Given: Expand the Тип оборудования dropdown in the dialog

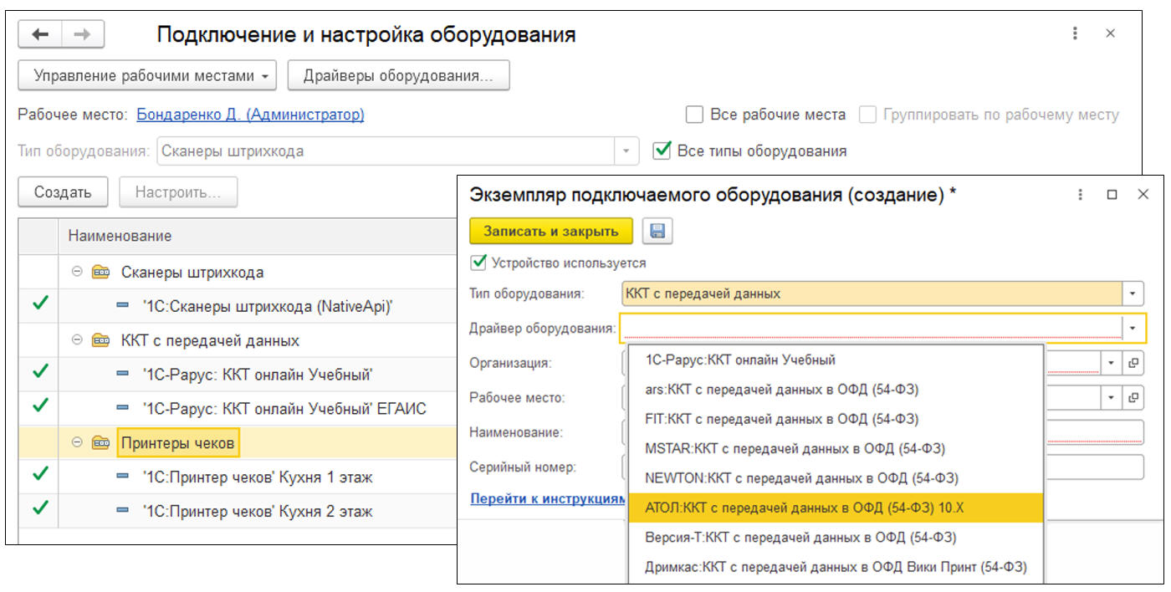Looking at the screenshot, I should 1133,293.
